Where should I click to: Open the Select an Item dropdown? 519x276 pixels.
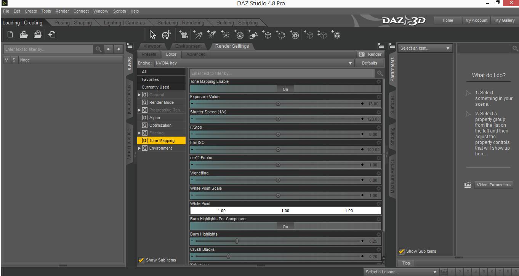425,48
